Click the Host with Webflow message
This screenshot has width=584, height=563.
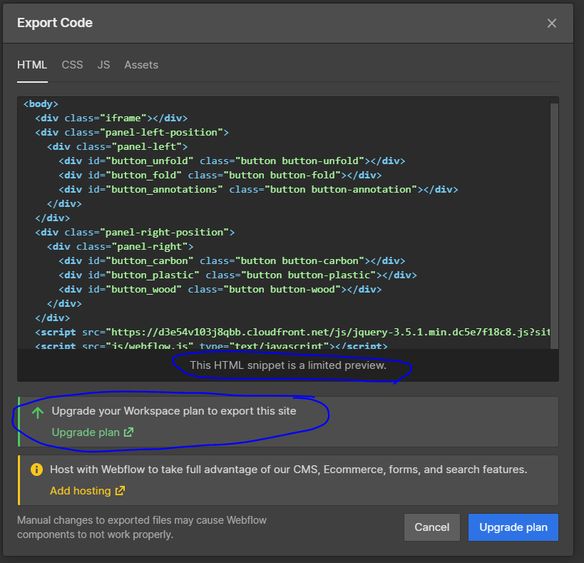(289, 470)
